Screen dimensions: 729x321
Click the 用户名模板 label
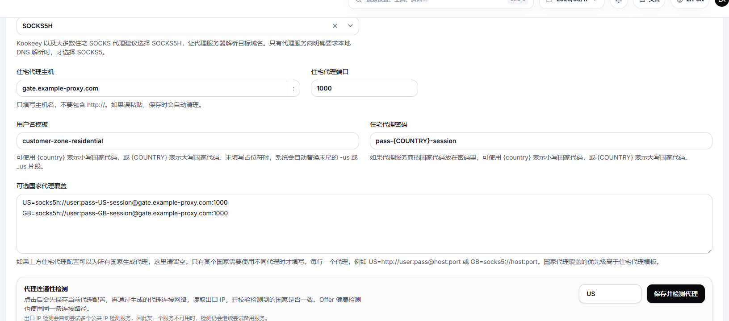32,124
